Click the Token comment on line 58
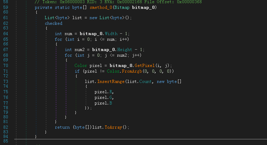The image size is (267, 145). (x=118, y=2)
